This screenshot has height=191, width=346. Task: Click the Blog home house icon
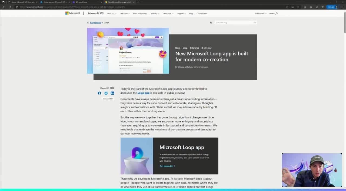point(88,22)
